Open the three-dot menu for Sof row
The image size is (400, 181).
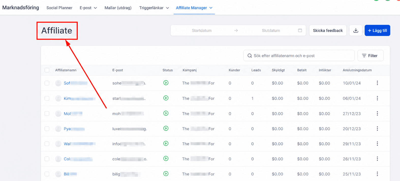tap(377, 83)
